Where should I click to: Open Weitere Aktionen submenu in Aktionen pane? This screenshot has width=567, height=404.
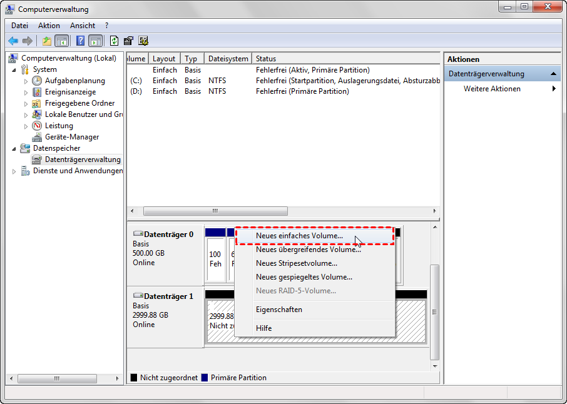(503, 89)
